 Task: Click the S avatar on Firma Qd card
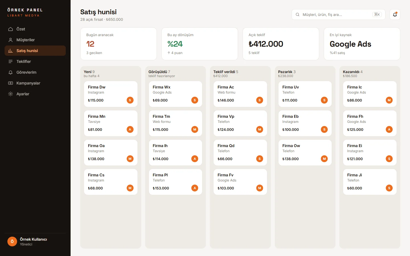[260, 159]
